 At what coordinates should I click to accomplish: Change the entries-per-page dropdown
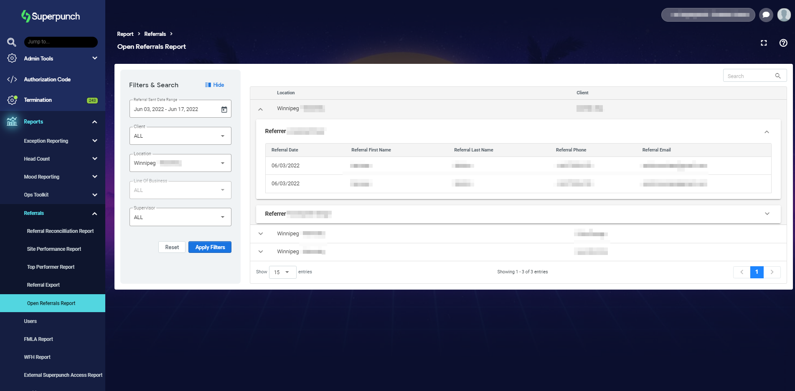tap(282, 272)
